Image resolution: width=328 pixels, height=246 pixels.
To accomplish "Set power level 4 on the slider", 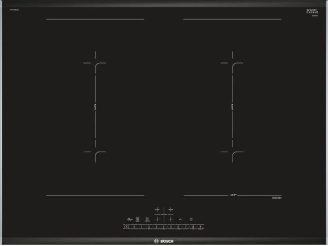I will [x=164, y=227].
